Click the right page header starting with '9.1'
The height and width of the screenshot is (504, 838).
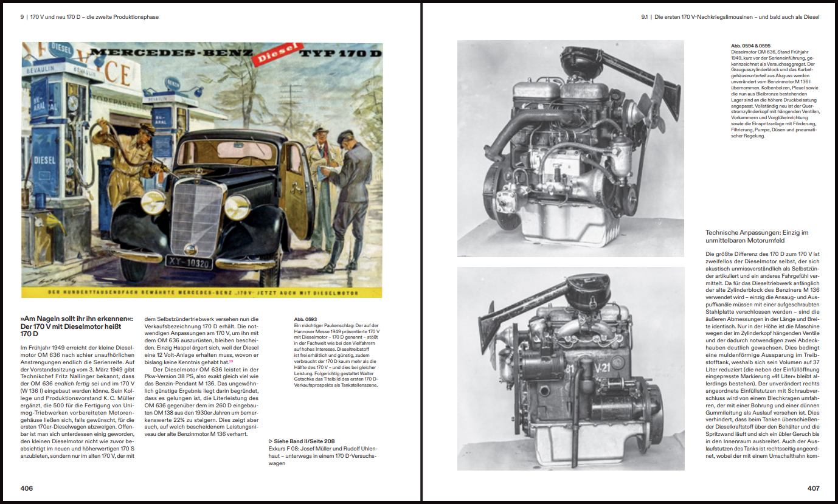pyautogui.click(x=730, y=17)
